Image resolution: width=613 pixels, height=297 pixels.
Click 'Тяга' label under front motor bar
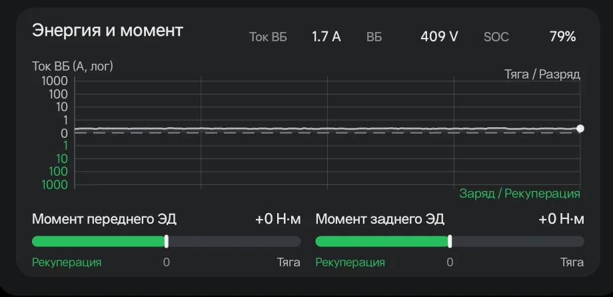click(x=289, y=262)
